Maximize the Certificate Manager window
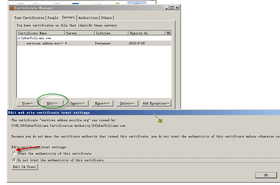Viewport: 280px width, 185px height. point(171,8)
